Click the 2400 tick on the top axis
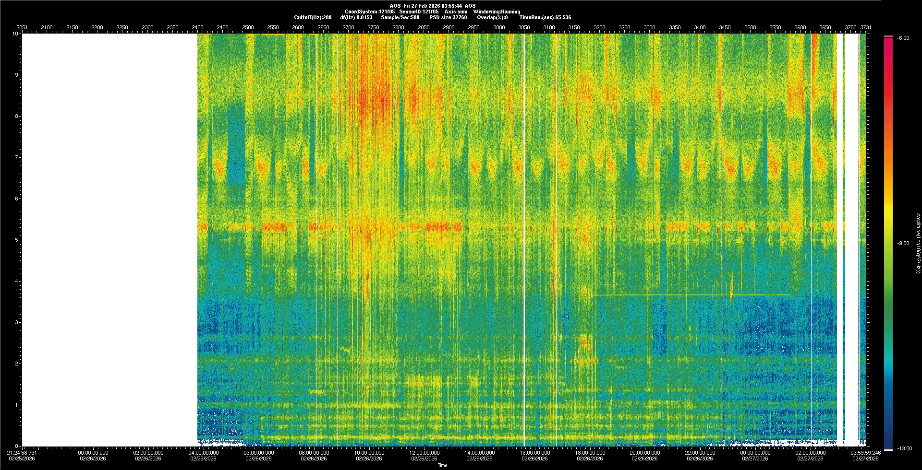The image size is (922, 470). click(x=197, y=27)
